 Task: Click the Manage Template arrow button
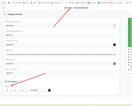point(4,14)
